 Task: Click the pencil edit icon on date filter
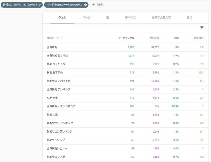pos(40,5)
